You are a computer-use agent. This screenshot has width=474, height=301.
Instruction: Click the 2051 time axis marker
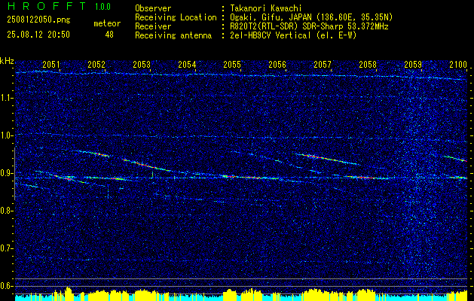51,64
